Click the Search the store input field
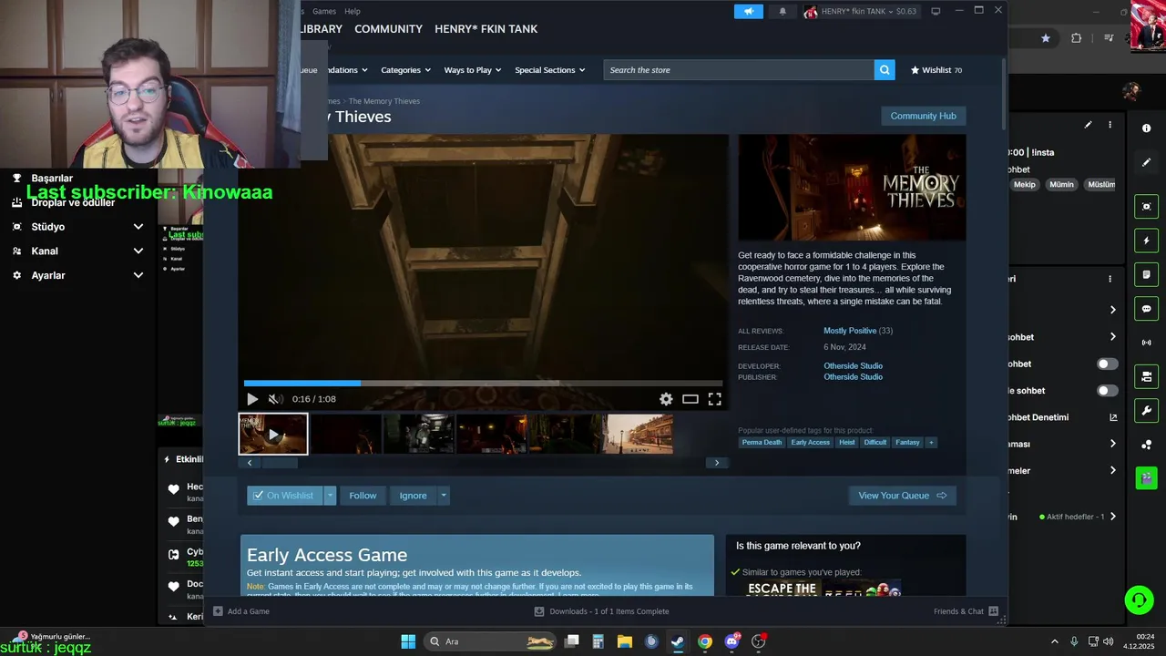The width and height of the screenshot is (1166, 656). 738,70
